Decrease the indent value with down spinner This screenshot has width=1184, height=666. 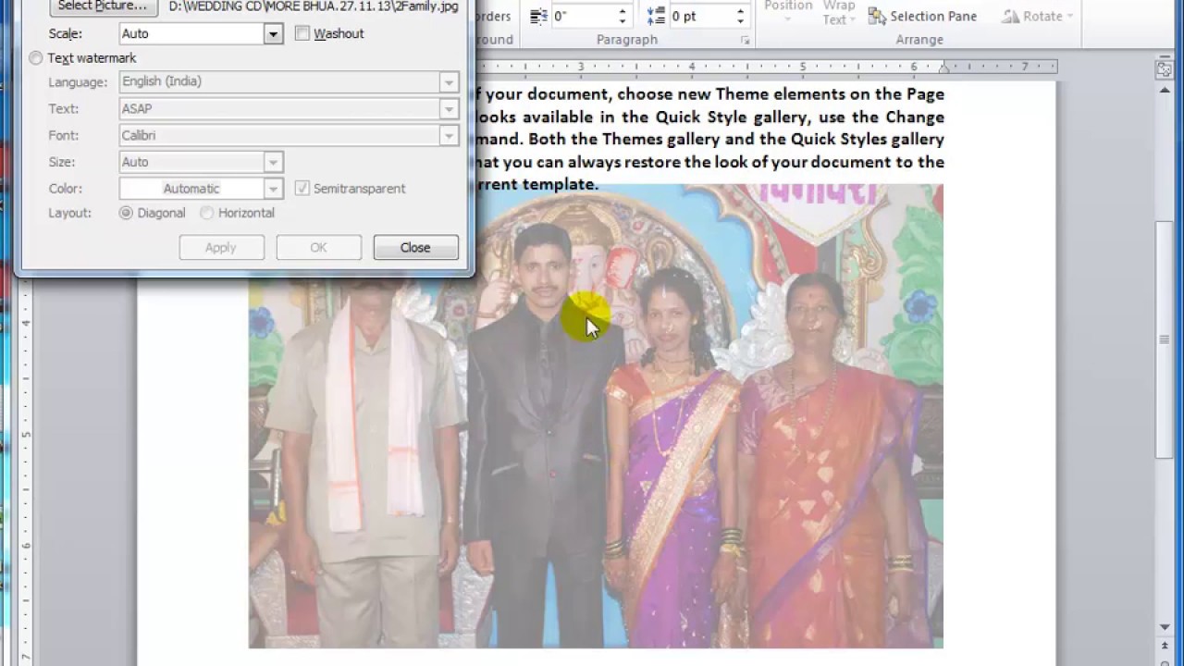pos(622,21)
